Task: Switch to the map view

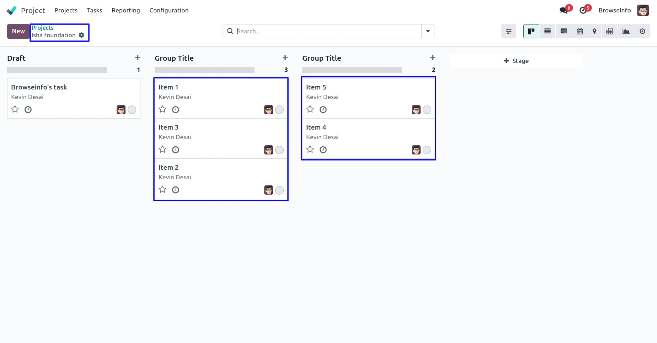Action: (594, 31)
